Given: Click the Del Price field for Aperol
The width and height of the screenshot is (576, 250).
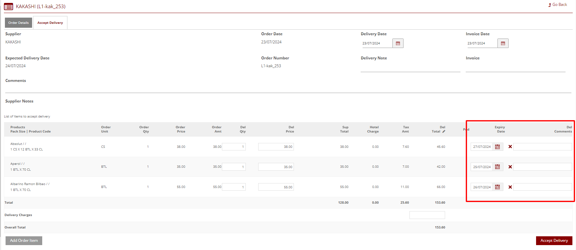Looking at the screenshot, I should 276,167.
